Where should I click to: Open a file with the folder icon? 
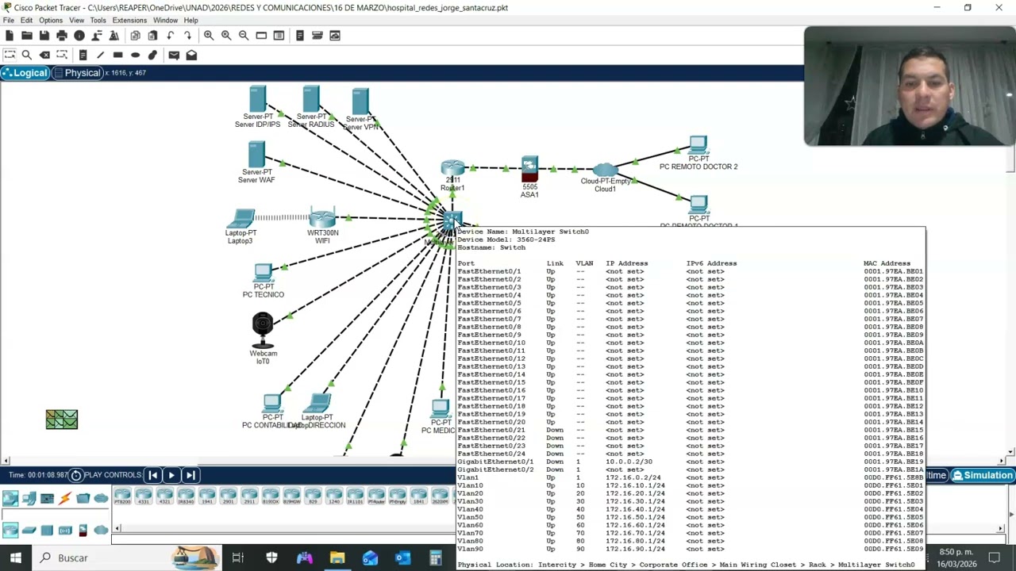click(26, 36)
